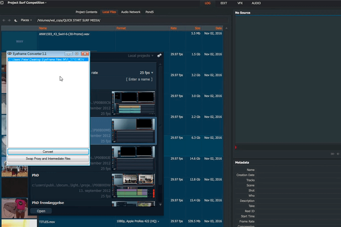Switch to the AUDIO tab
Screen dimensions: 341x227
pyautogui.click(x=256, y=3)
